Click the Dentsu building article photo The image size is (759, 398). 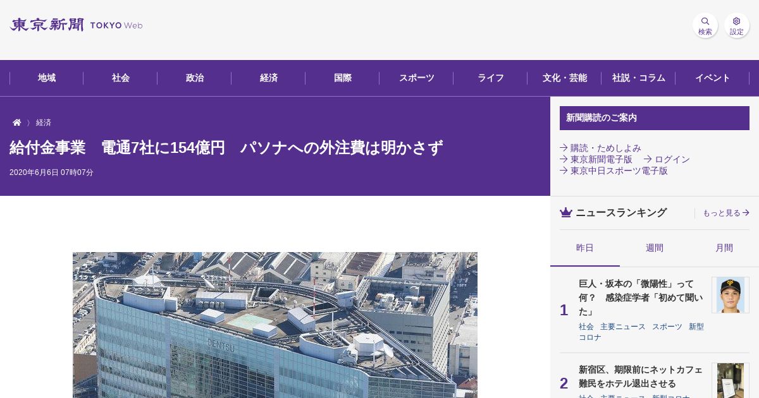[275, 325]
